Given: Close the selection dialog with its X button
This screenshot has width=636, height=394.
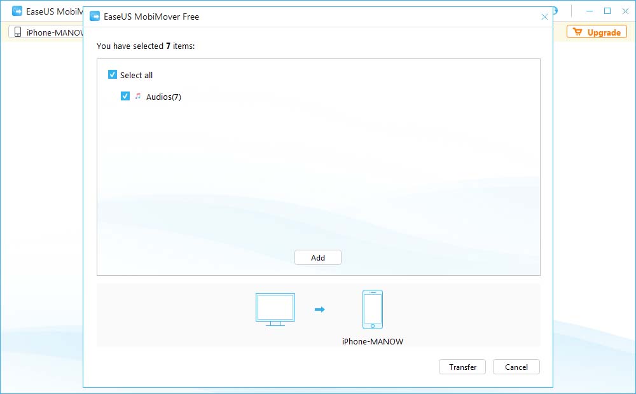Looking at the screenshot, I should pyautogui.click(x=544, y=17).
